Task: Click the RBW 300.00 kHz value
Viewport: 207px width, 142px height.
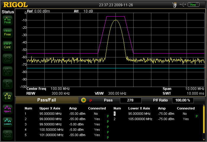Action: click(x=60, y=93)
